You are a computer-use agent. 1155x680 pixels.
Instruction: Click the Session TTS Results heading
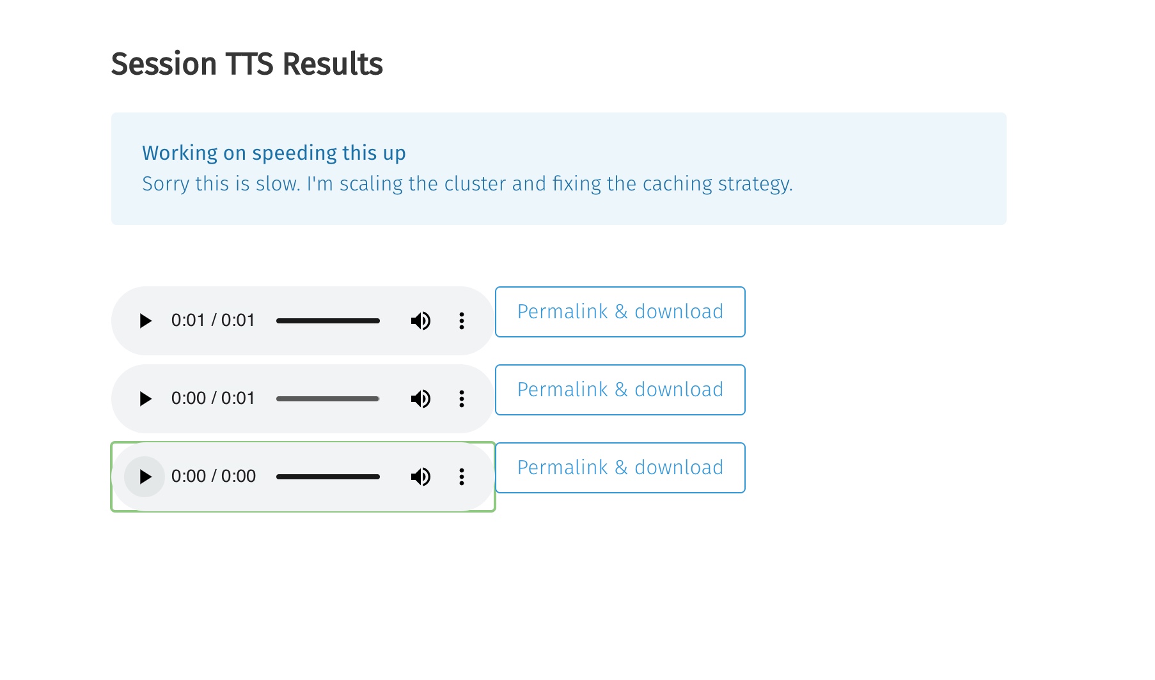pos(247,64)
